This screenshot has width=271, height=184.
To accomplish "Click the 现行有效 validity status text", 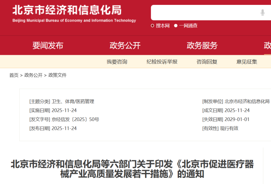I will coord(229,128).
